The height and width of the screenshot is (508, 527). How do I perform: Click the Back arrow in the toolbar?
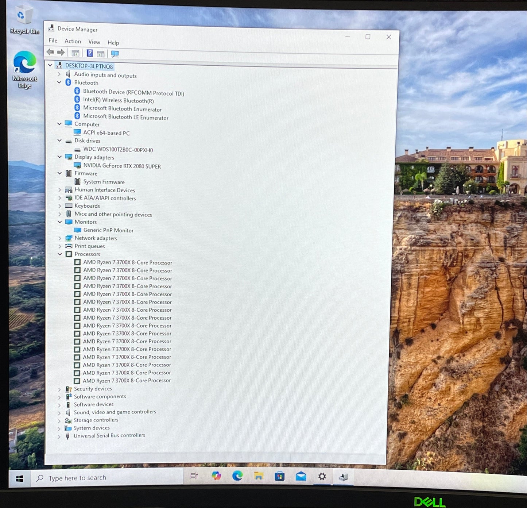[x=50, y=52]
